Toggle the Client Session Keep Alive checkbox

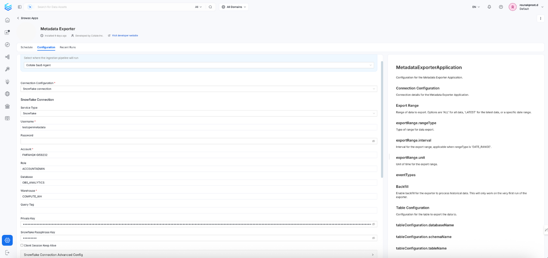tap(22, 245)
